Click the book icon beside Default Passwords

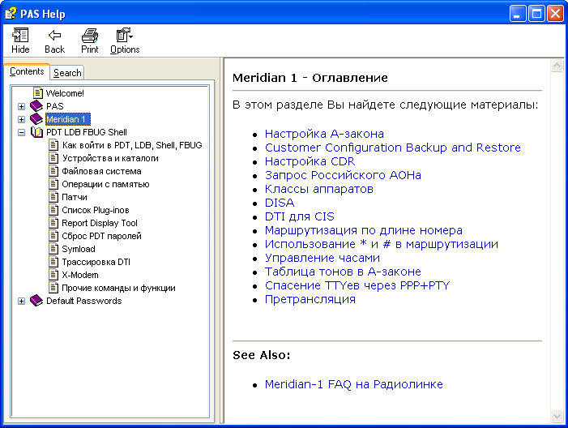36,301
